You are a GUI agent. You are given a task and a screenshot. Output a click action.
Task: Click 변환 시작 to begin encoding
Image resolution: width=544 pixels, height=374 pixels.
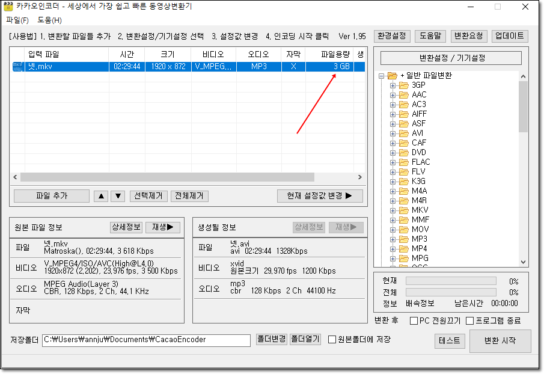click(500, 341)
